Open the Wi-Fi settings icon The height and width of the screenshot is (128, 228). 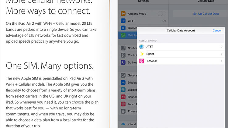click(x=123, y=21)
